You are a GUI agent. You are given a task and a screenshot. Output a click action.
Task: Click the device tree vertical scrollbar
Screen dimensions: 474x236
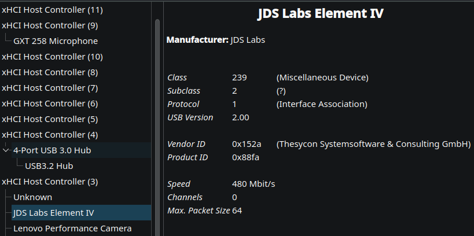[x=157, y=127]
